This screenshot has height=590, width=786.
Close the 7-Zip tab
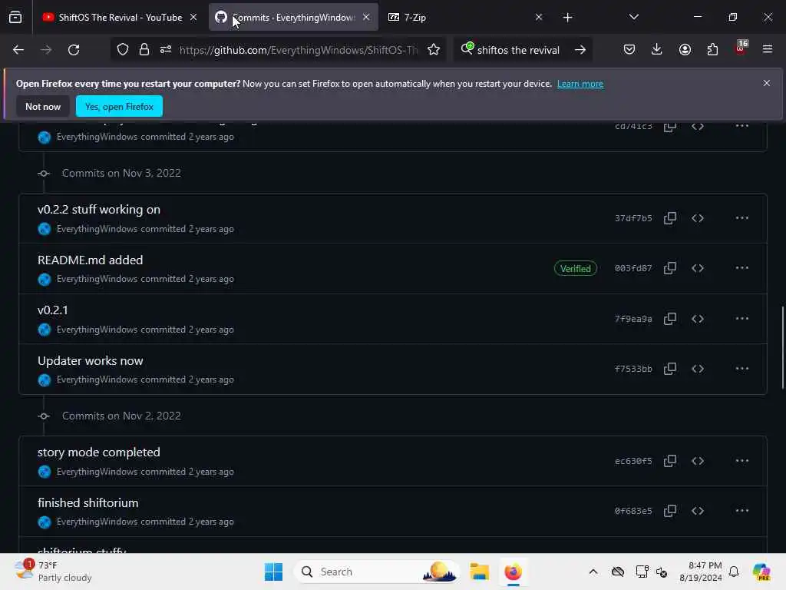pos(539,17)
